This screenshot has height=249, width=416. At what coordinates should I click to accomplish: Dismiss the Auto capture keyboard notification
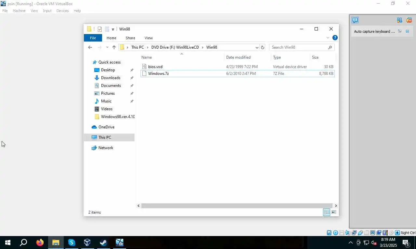[x=407, y=31]
